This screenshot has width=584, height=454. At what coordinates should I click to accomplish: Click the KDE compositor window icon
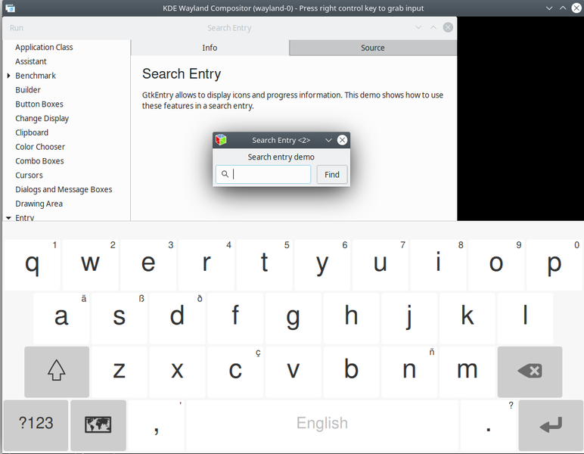(10, 8)
